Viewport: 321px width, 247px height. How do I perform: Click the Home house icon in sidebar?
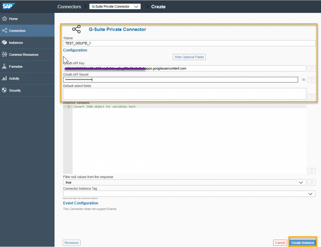click(x=4, y=18)
